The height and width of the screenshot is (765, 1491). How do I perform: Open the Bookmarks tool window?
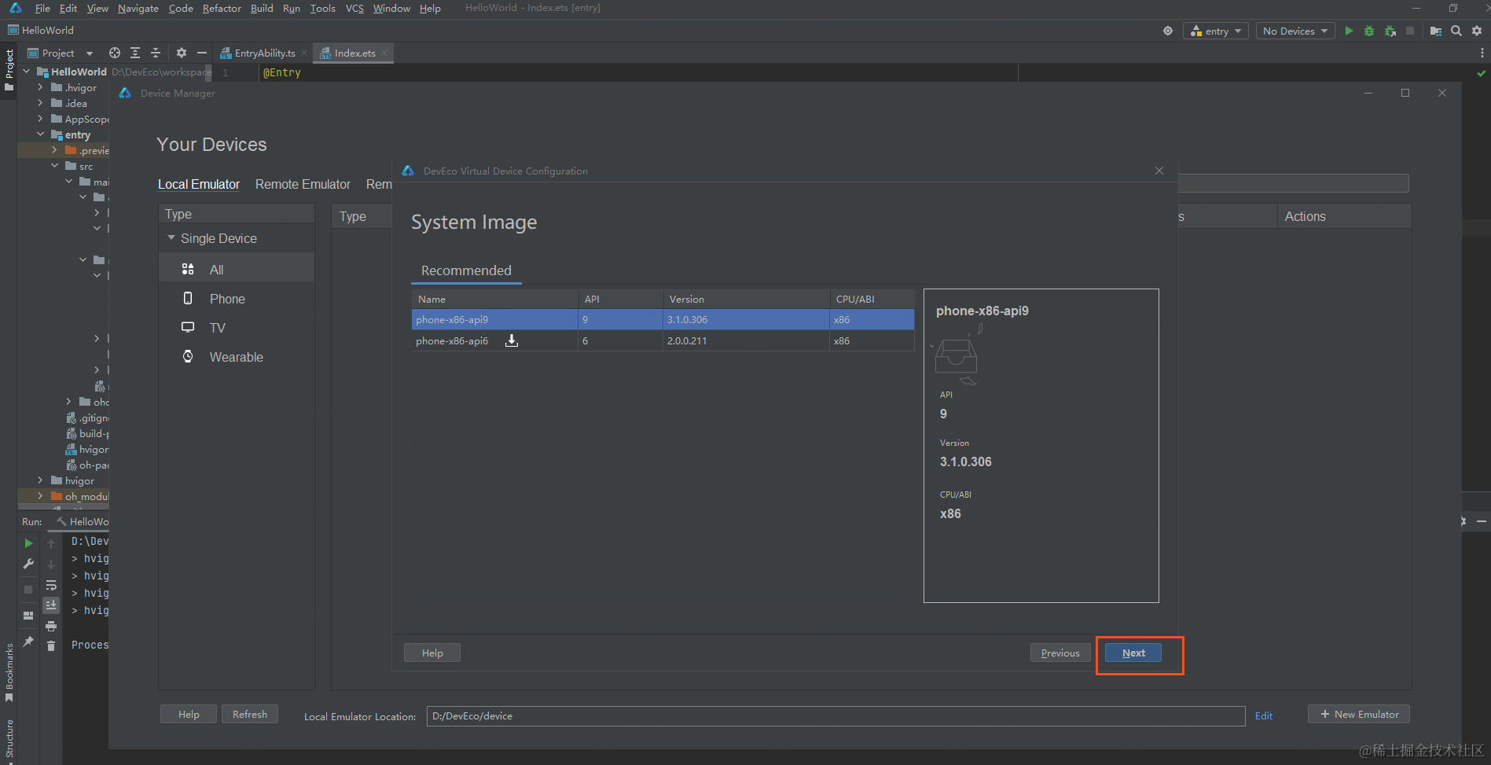[x=9, y=672]
